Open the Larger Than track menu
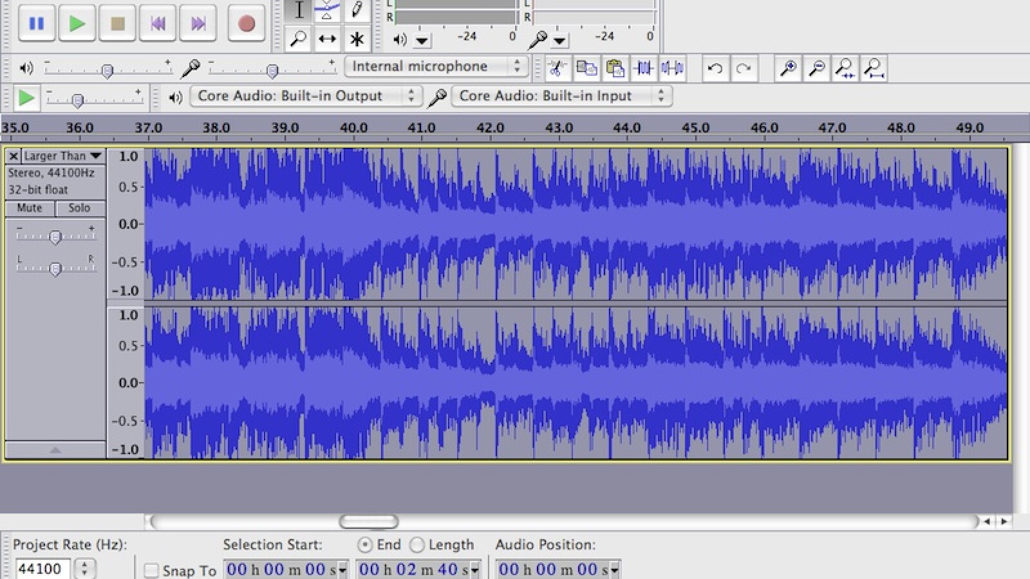 (x=62, y=156)
